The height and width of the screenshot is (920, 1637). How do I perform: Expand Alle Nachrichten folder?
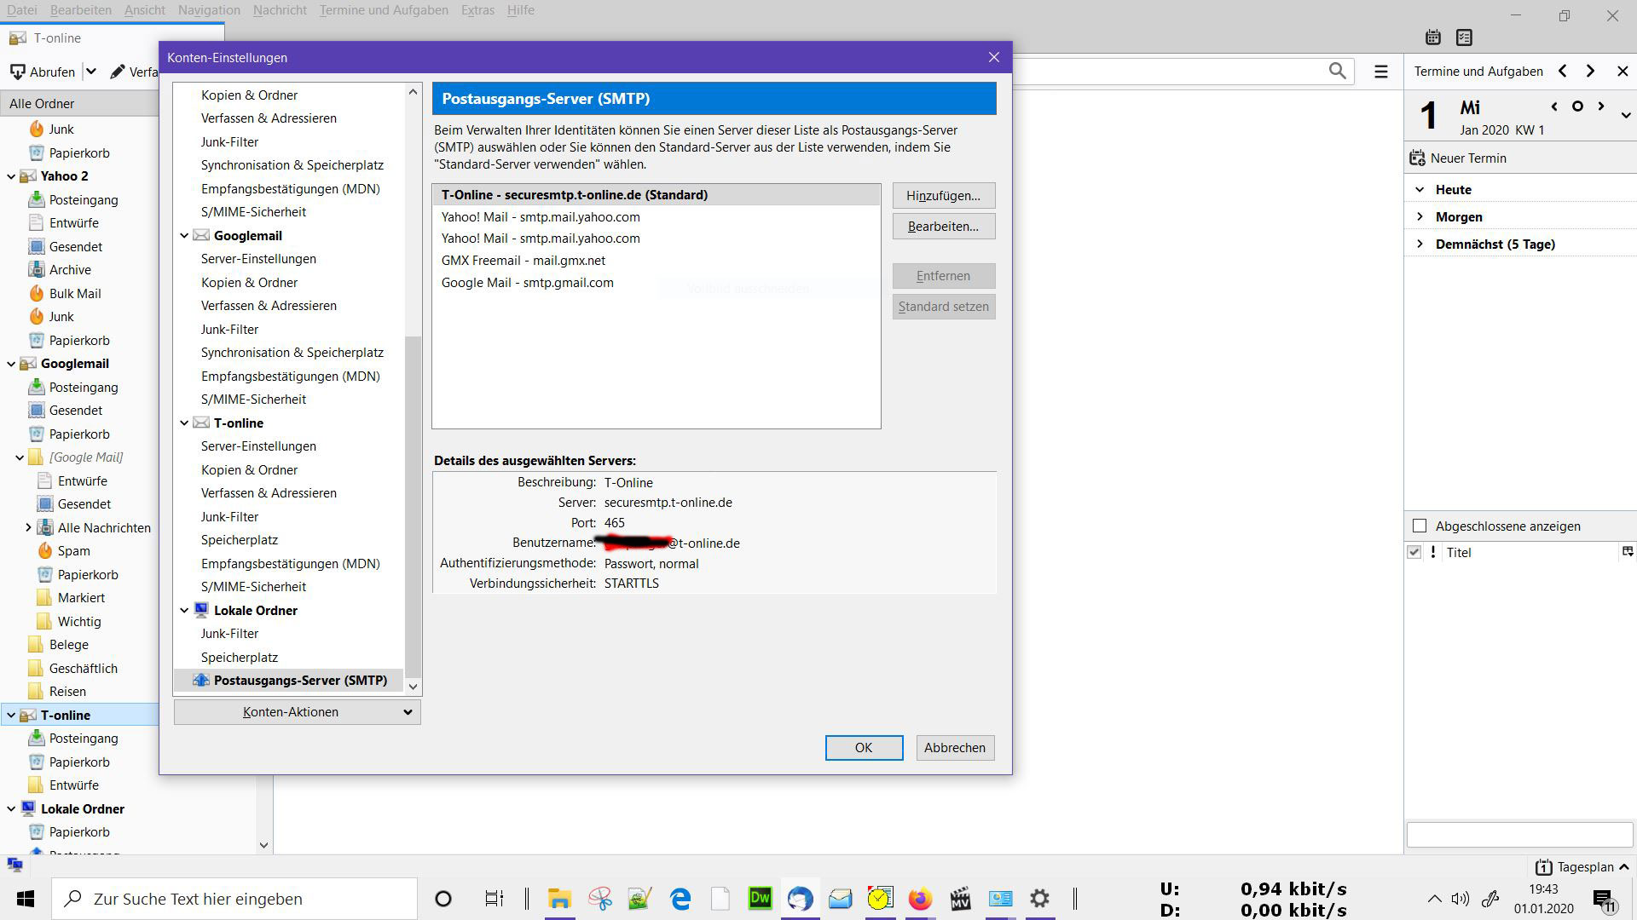(28, 528)
